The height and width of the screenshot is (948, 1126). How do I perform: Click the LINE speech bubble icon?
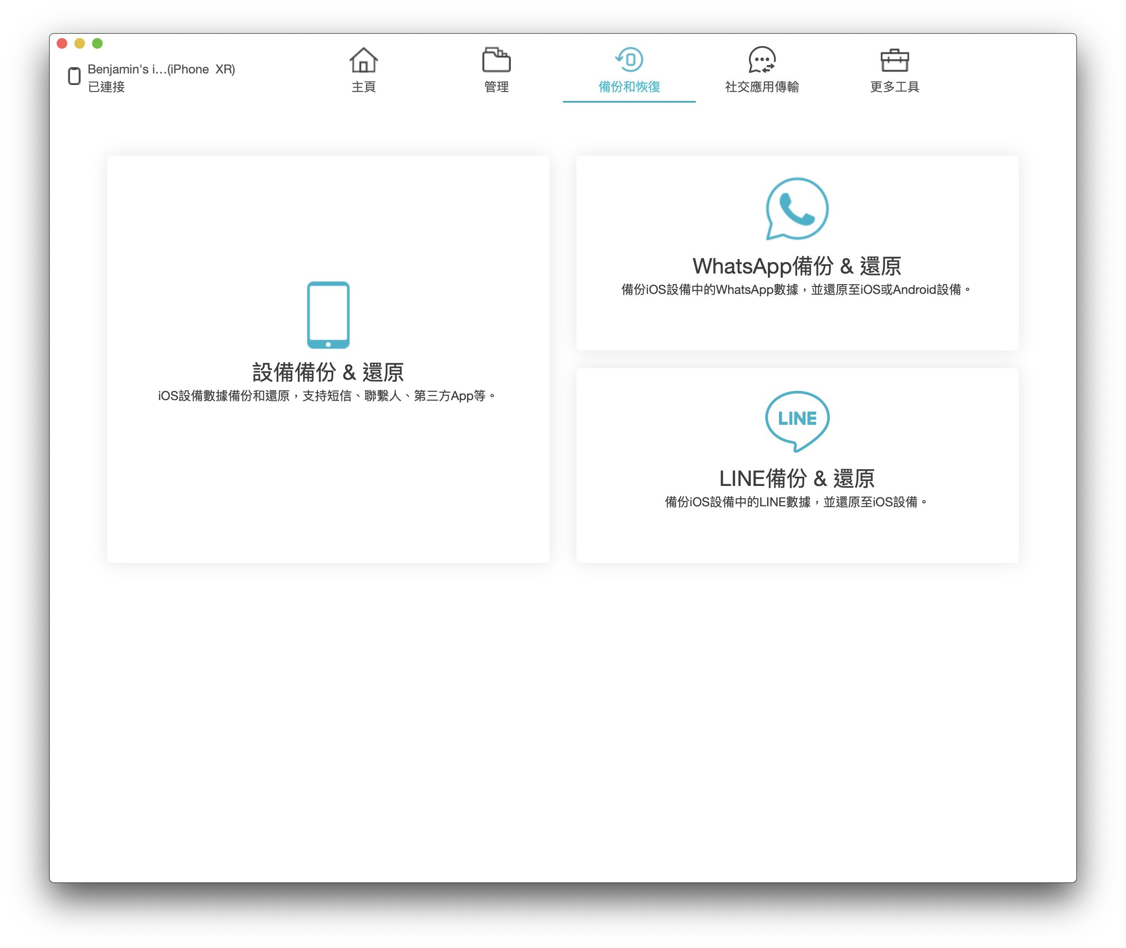coord(797,421)
